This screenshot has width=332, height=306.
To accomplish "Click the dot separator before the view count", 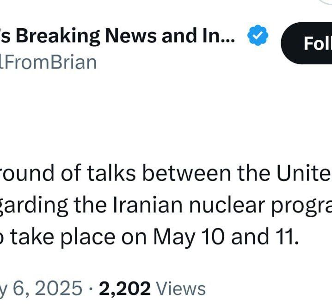I will pos(91,288).
